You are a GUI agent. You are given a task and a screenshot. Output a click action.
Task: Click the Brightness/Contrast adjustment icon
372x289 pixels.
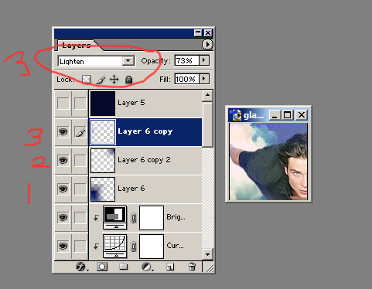[114, 217]
